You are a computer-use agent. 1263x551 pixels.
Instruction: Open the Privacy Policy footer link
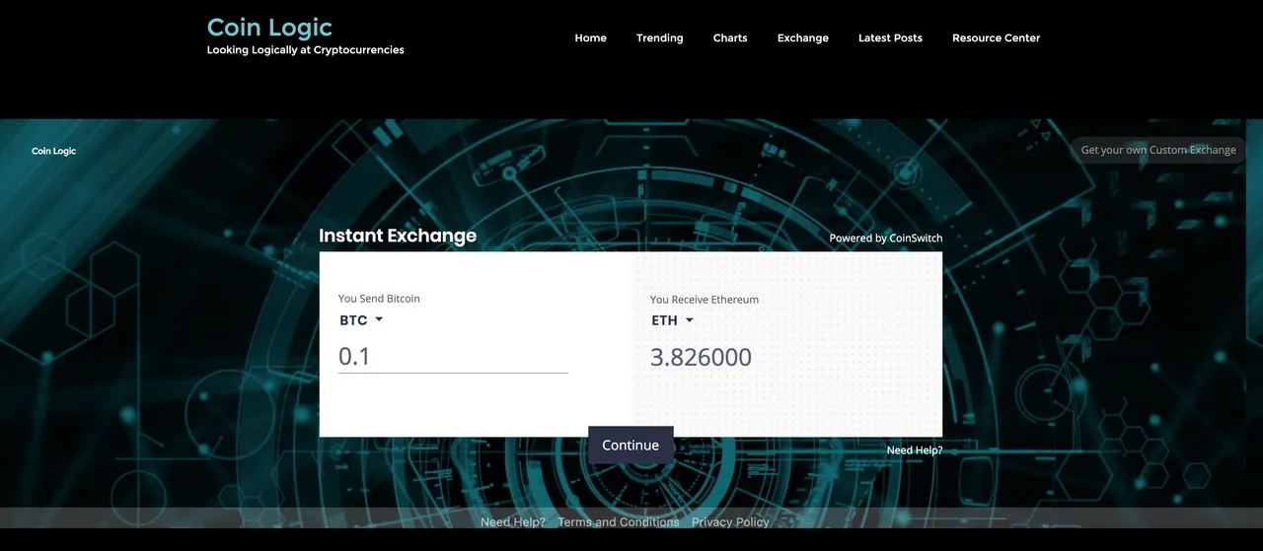(x=730, y=521)
